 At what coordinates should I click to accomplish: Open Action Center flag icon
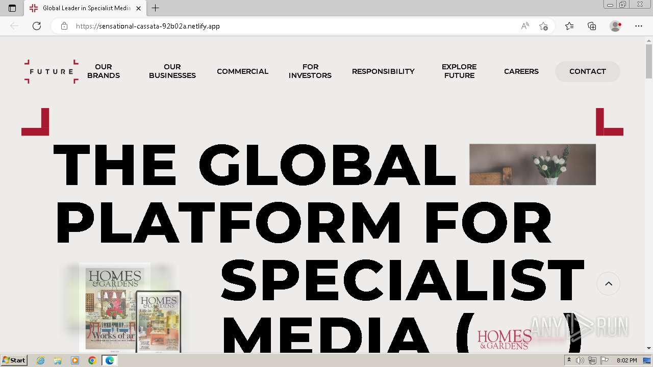click(605, 360)
